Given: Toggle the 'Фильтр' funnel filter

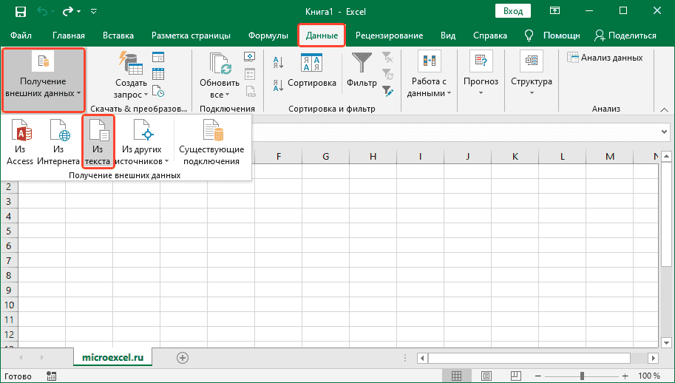Looking at the screenshot, I should (x=362, y=71).
